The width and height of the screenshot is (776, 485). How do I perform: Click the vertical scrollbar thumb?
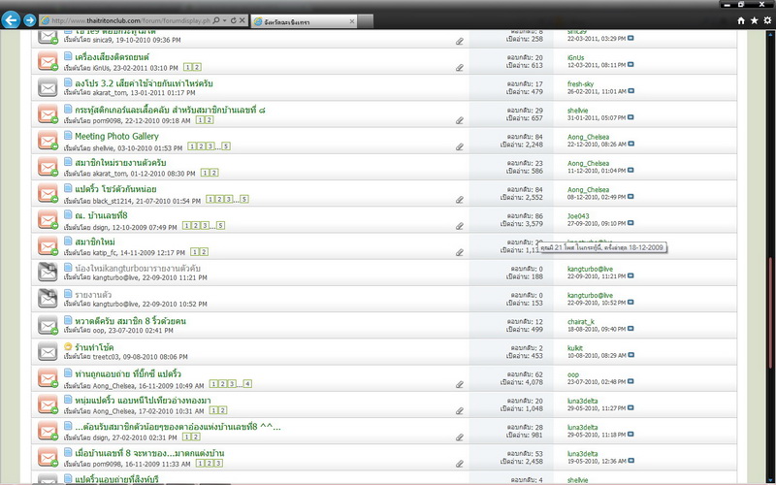[x=771, y=313]
